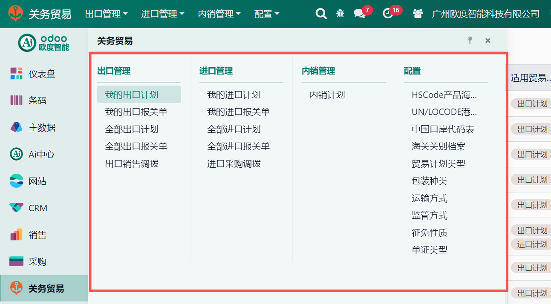Click 出口管理 section heading in panel
The width and height of the screenshot is (551, 304).
tap(114, 71)
